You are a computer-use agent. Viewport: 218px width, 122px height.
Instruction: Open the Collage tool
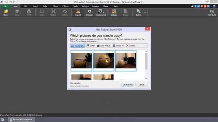point(114,13)
